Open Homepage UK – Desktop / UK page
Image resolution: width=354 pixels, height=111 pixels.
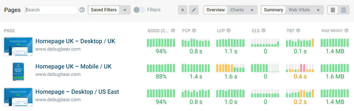[x=75, y=41]
